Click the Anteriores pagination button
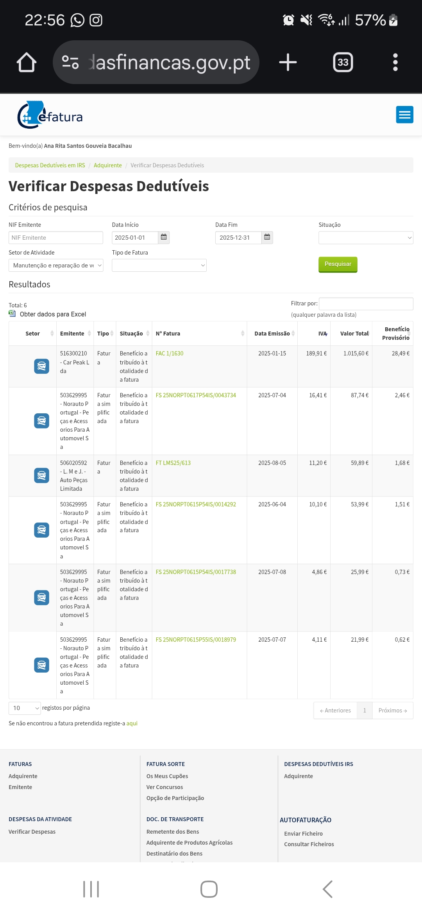 pyautogui.click(x=335, y=710)
